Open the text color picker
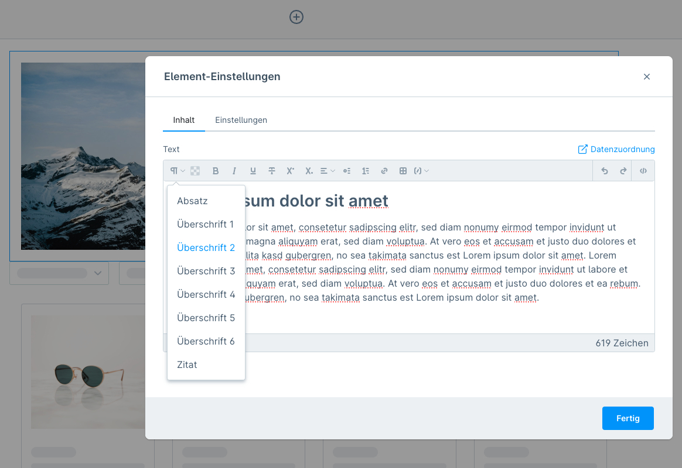The height and width of the screenshot is (468, 682). pyautogui.click(x=196, y=171)
